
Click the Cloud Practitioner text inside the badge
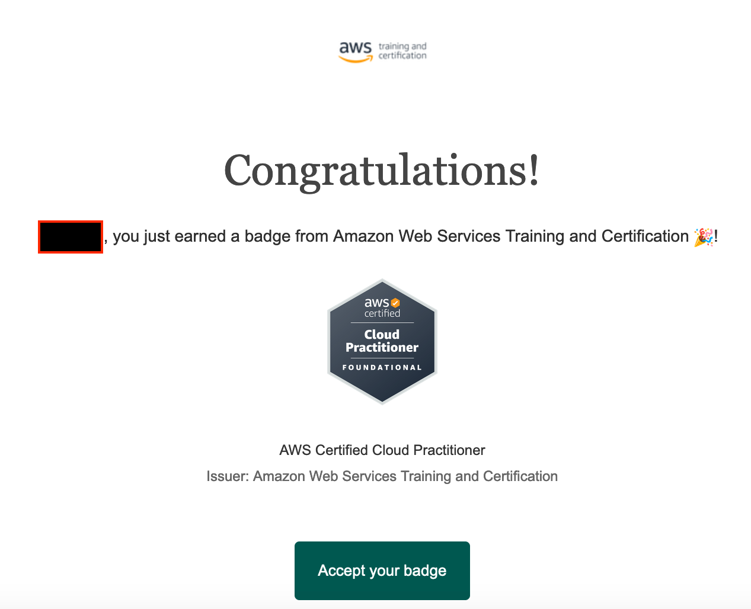(x=381, y=341)
